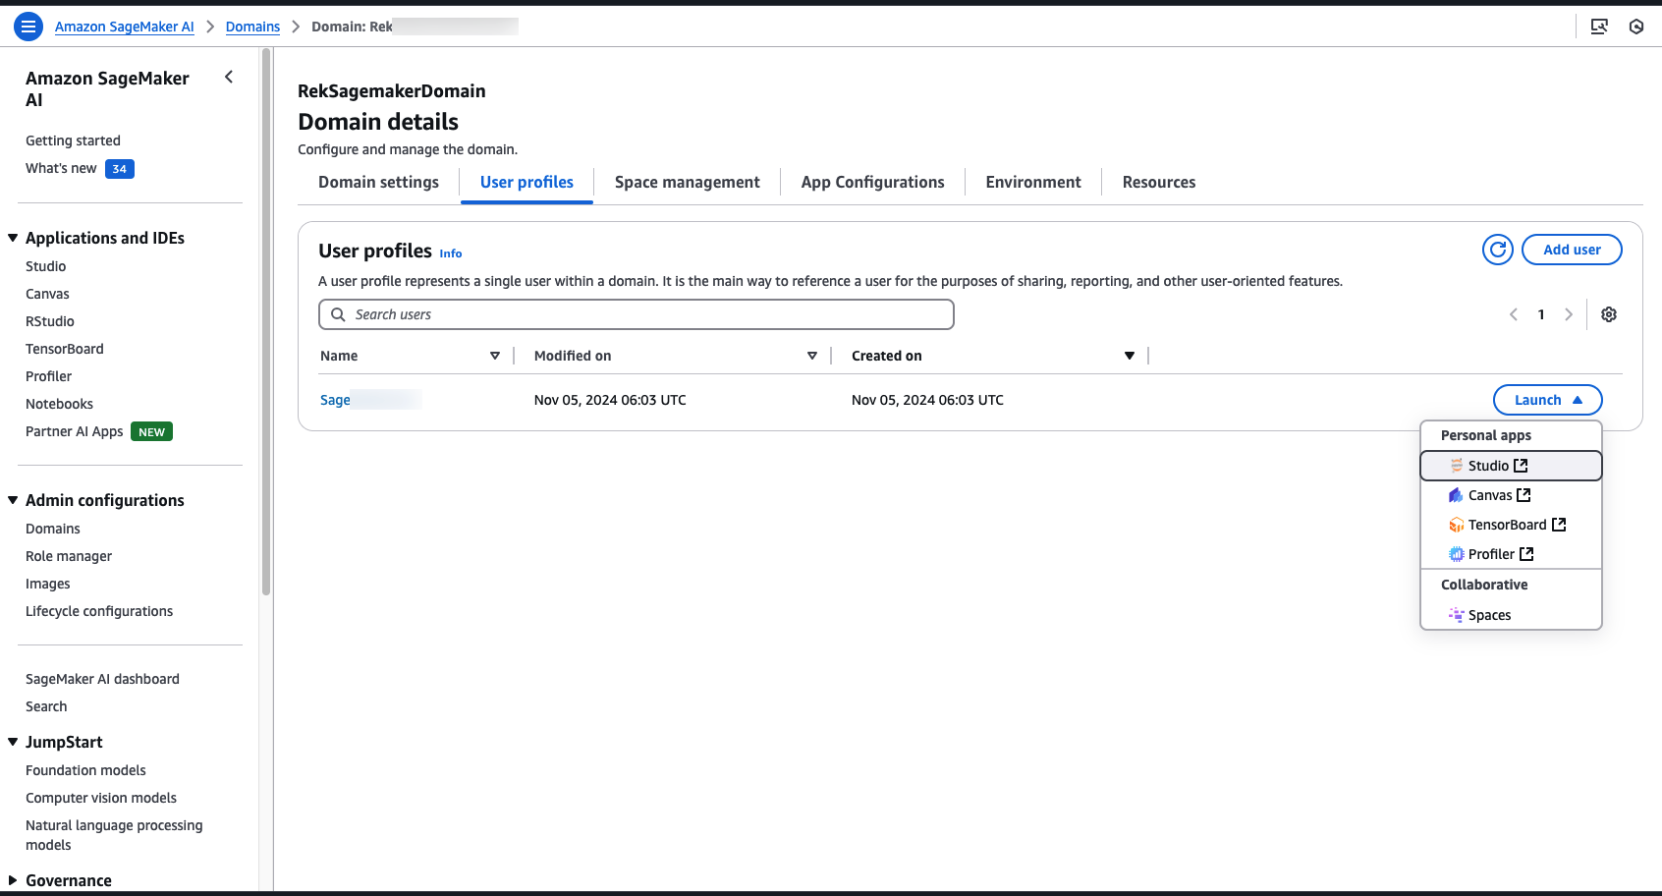Launch TensorBoard from Personal apps menu
This screenshot has height=896, width=1662.
tap(1511, 525)
